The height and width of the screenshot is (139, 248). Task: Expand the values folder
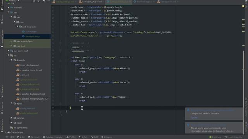coord(11,123)
